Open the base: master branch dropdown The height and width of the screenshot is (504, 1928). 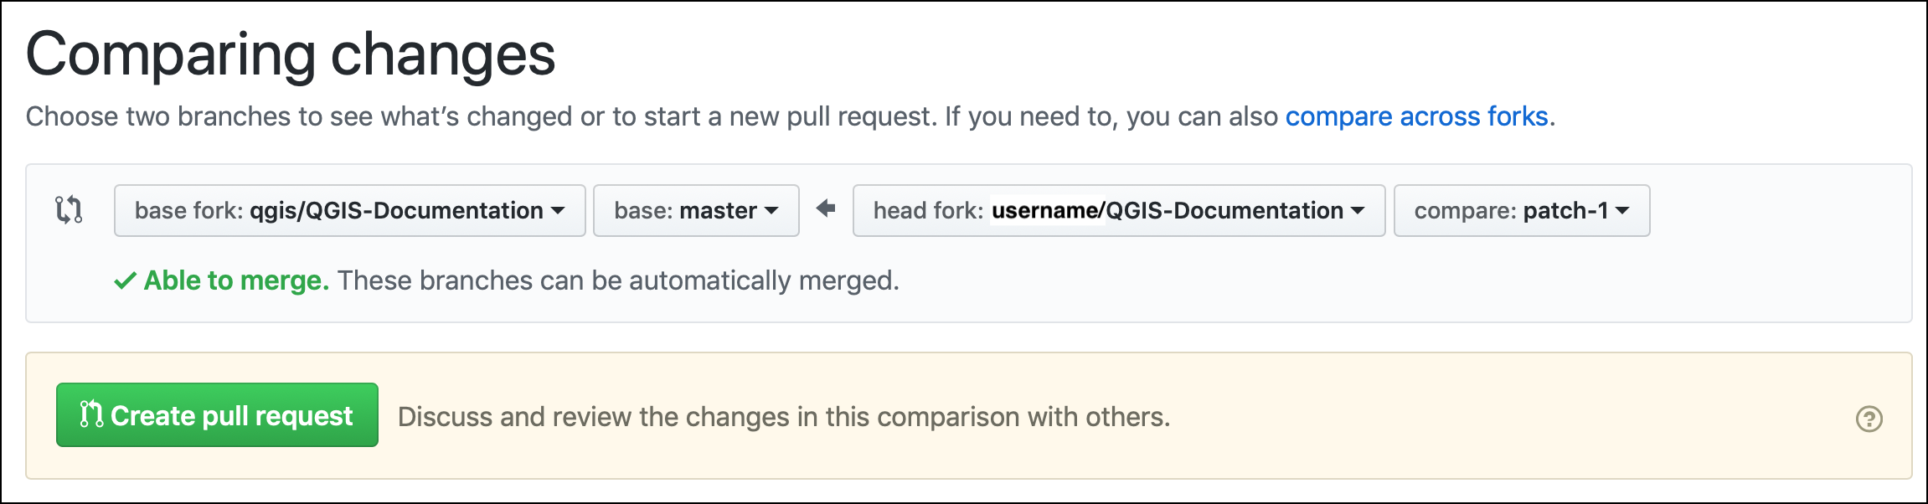(695, 210)
